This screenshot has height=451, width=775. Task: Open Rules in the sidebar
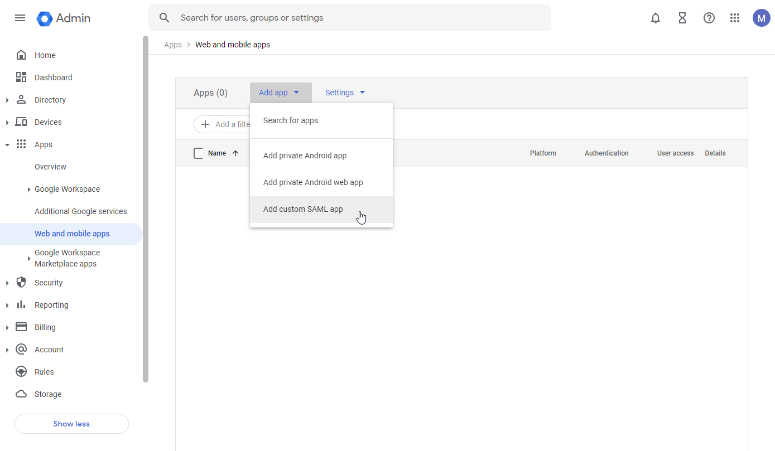click(x=44, y=372)
